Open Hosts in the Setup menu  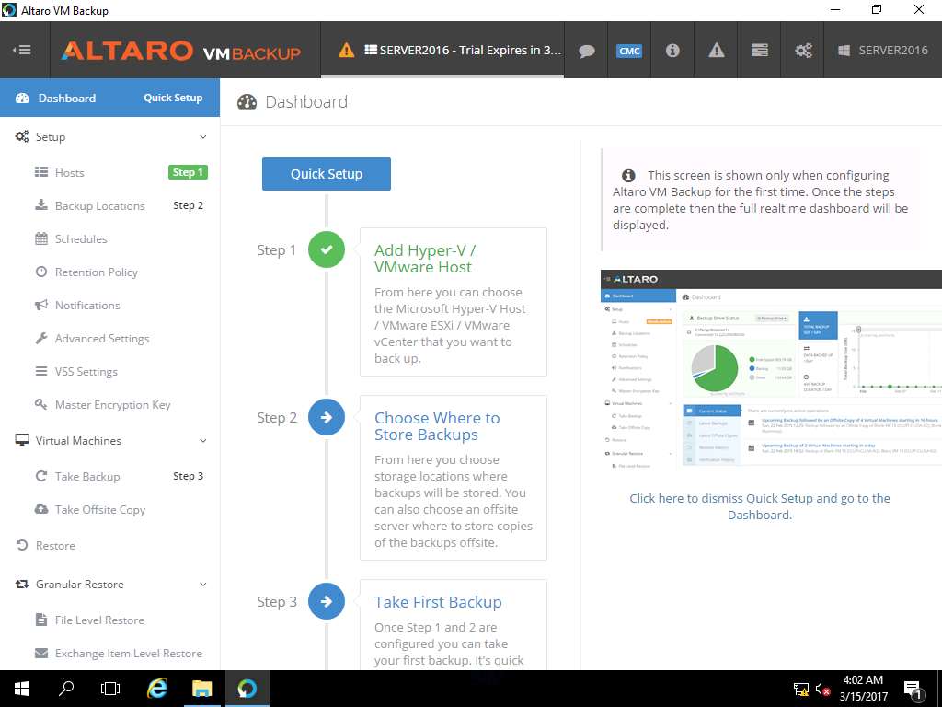coord(69,172)
